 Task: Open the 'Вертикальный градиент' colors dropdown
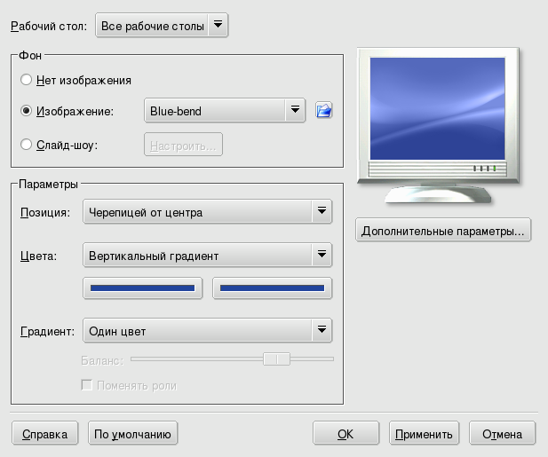[207, 256]
